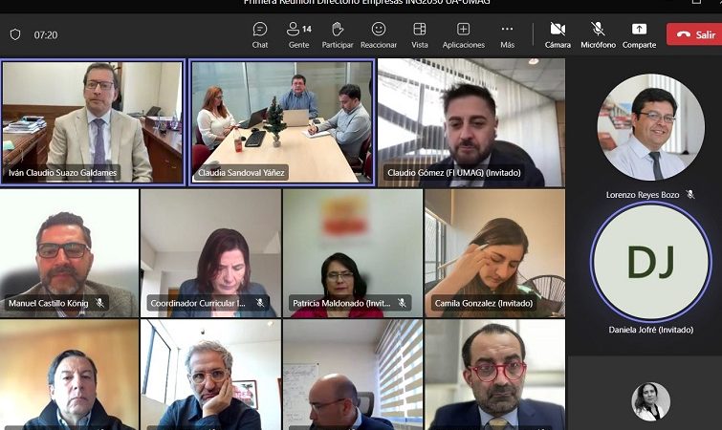Share screen with Comparte button

point(639,35)
